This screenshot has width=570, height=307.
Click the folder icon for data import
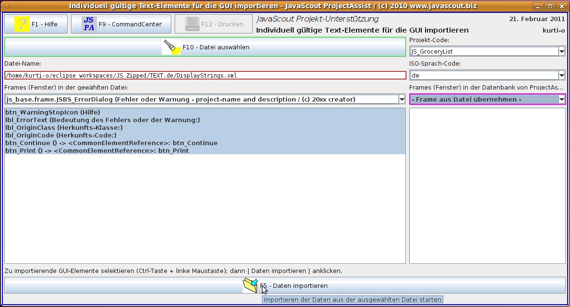pyautogui.click(x=250, y=285)
